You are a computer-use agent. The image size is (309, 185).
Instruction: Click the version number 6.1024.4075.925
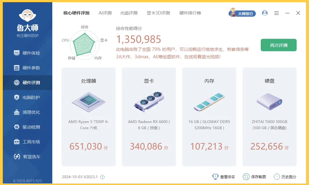[28, 181]
